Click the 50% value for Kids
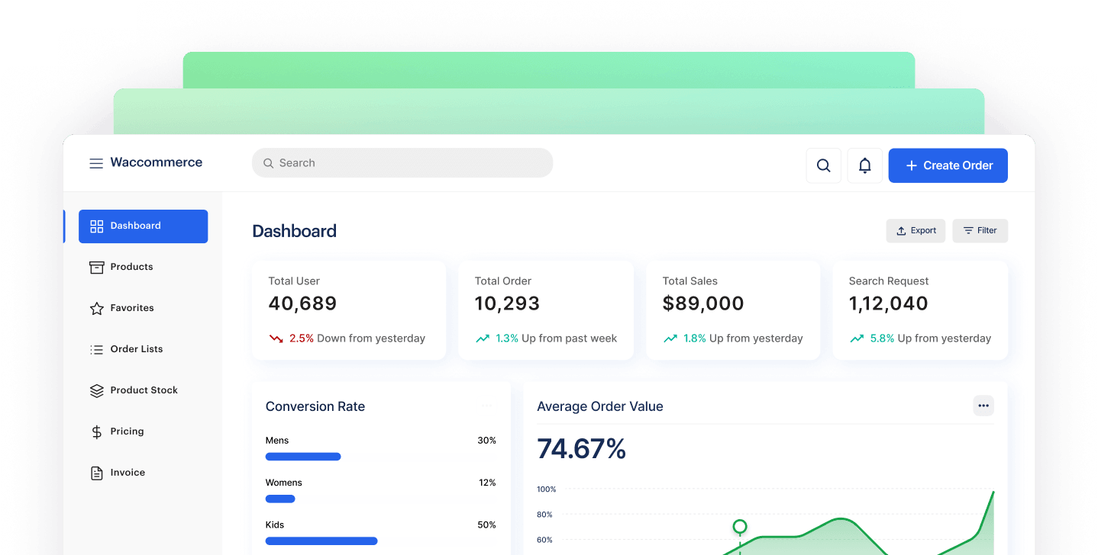 click(487, 525)
